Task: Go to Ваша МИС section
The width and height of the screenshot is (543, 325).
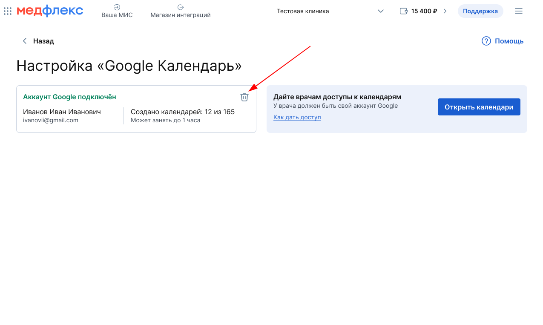Action: (x=117, y=15)
